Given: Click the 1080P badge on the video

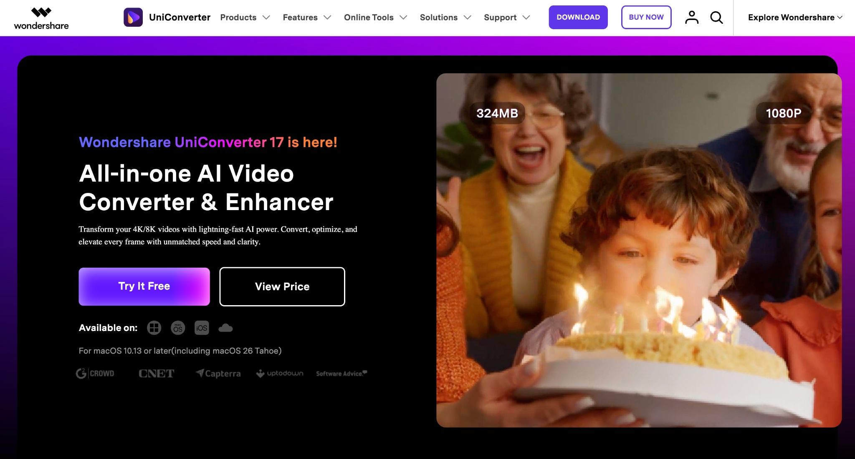Looking at the screenshot, I should [x=784, y=113].
